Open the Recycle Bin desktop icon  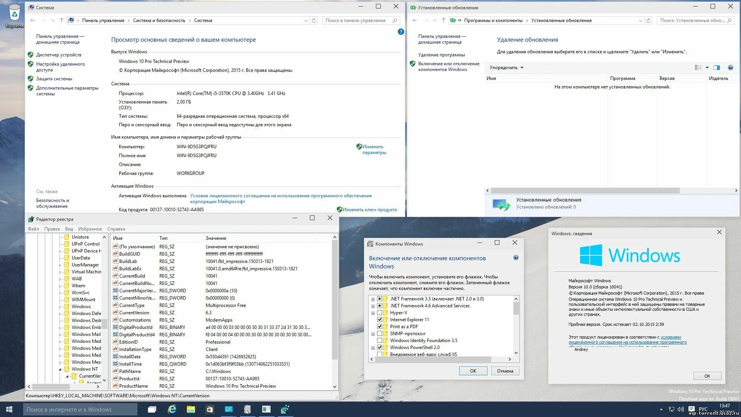click(14, 16)
